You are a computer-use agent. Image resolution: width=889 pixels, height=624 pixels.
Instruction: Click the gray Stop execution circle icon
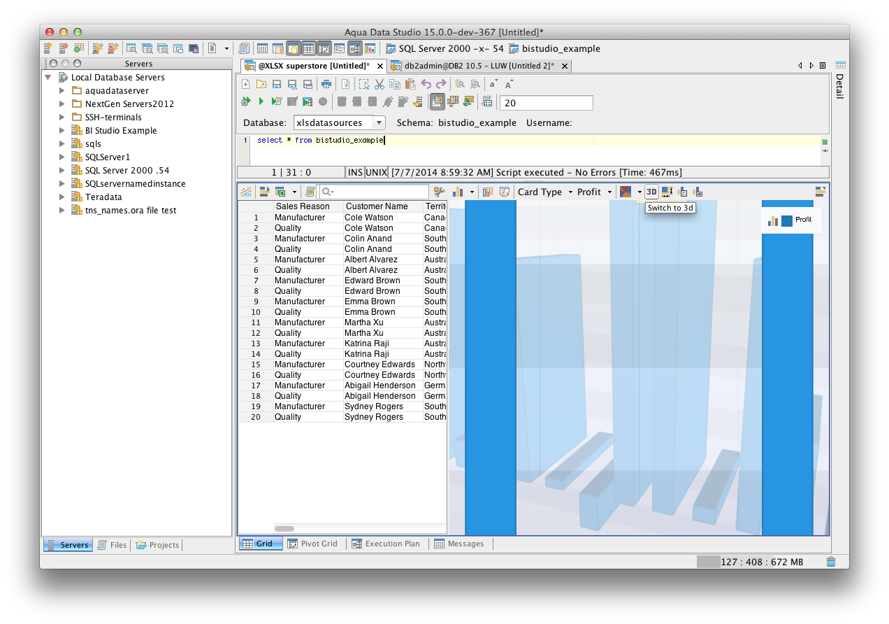pos(323,102)
